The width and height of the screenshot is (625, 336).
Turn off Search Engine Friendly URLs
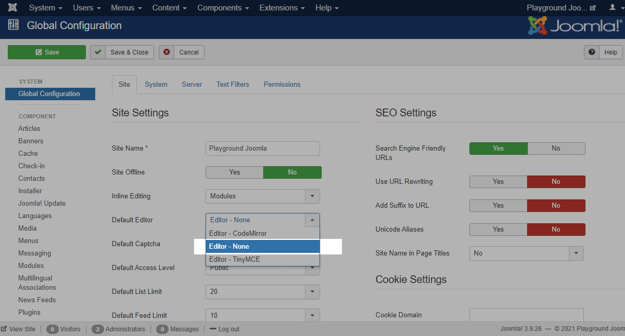[556, 149]
